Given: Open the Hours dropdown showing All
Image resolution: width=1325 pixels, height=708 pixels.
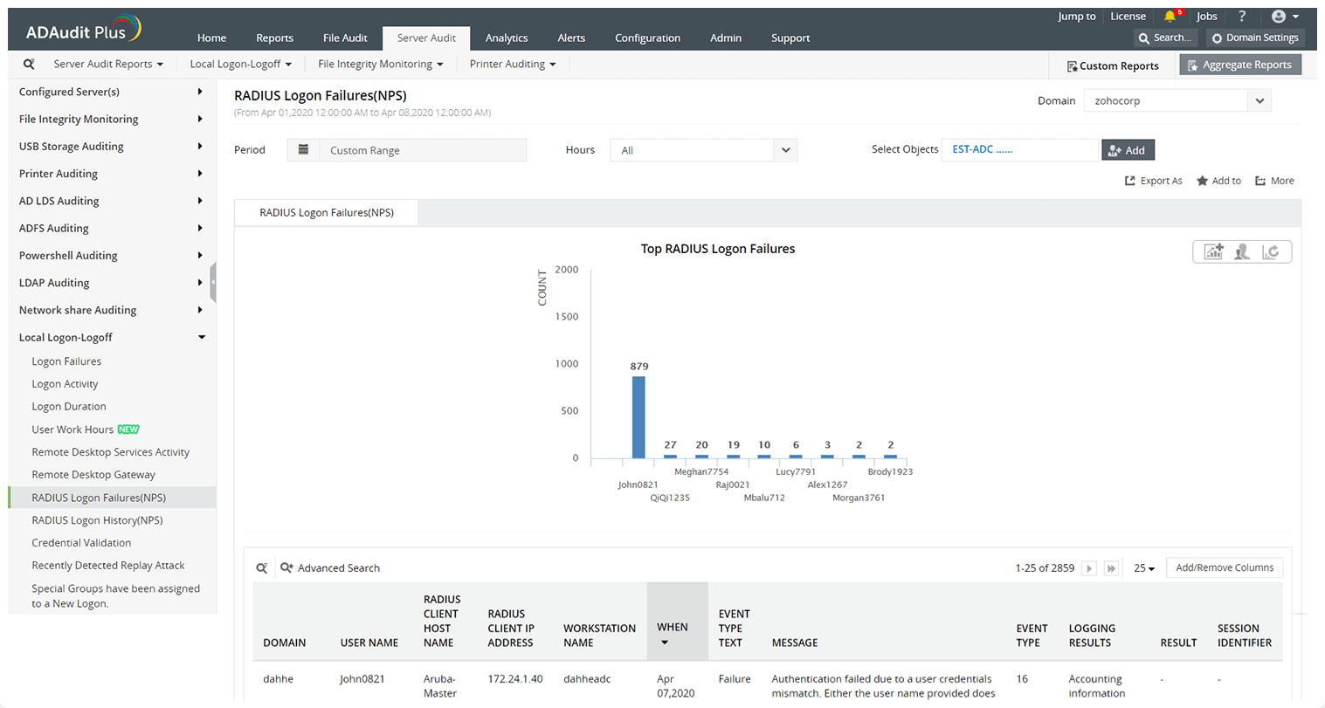Looking at the screenshot, I should [703, 149].
